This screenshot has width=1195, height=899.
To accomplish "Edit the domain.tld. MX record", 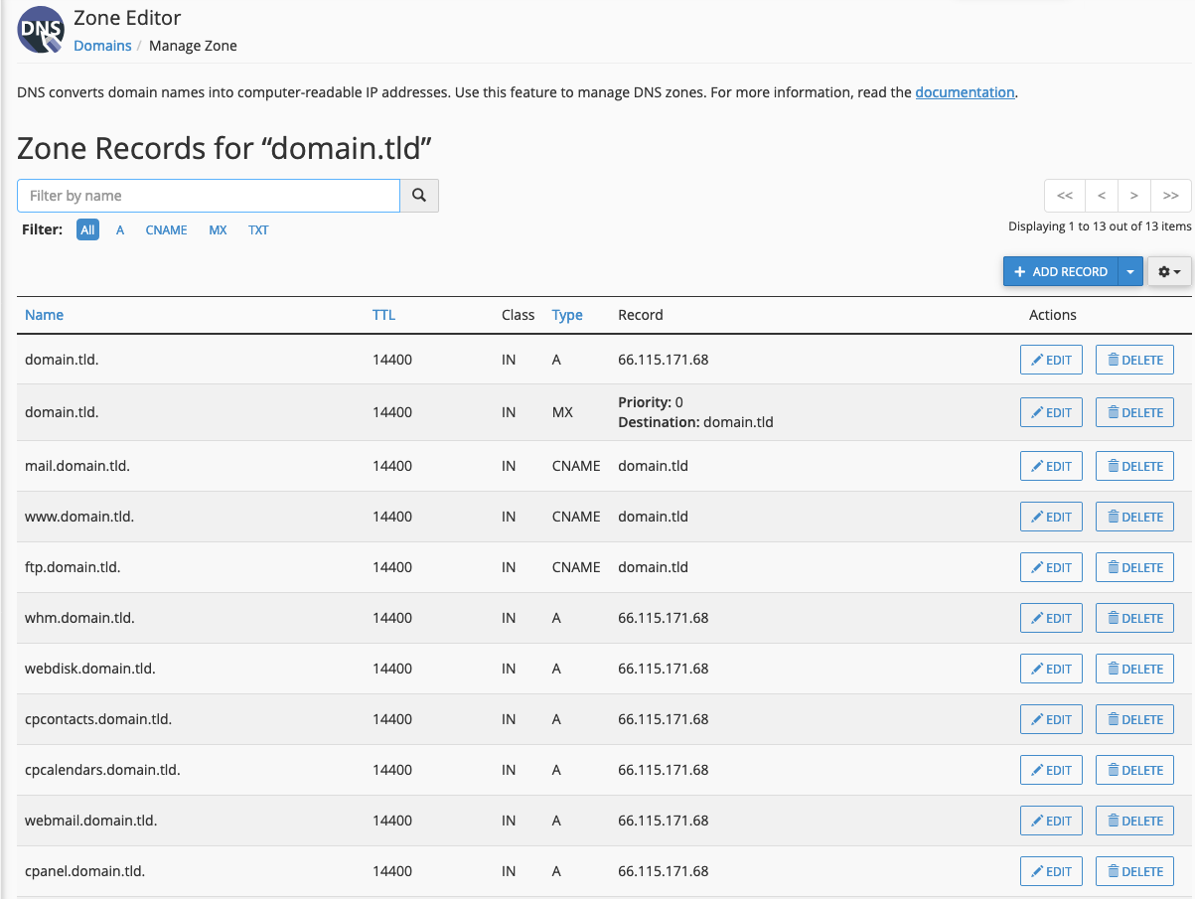I will (x=1051, y=412).
